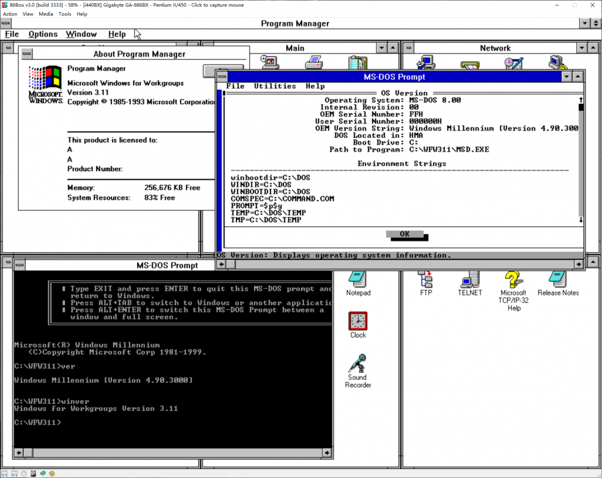
Task: Launch the Clock application
Action: (358, 320)
